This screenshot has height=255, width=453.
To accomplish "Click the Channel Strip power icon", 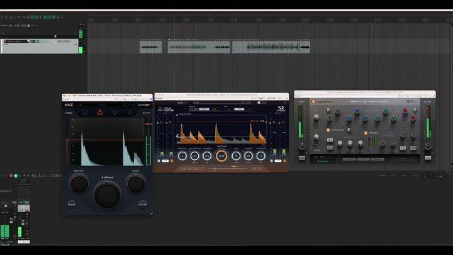I will (x=314, y=101).
